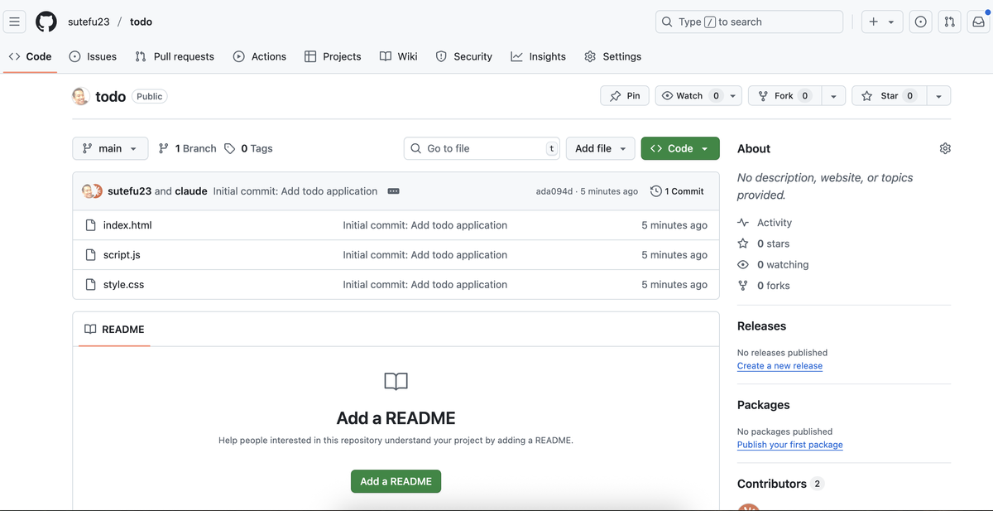Click the Add a README button
Screen dimensions: 993x511
[396, 481]
